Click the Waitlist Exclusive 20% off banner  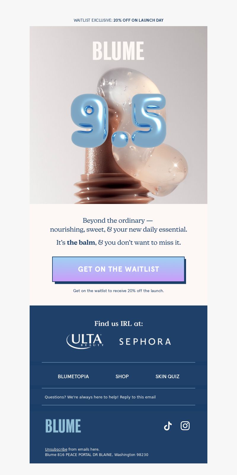(x=118, y=20)
